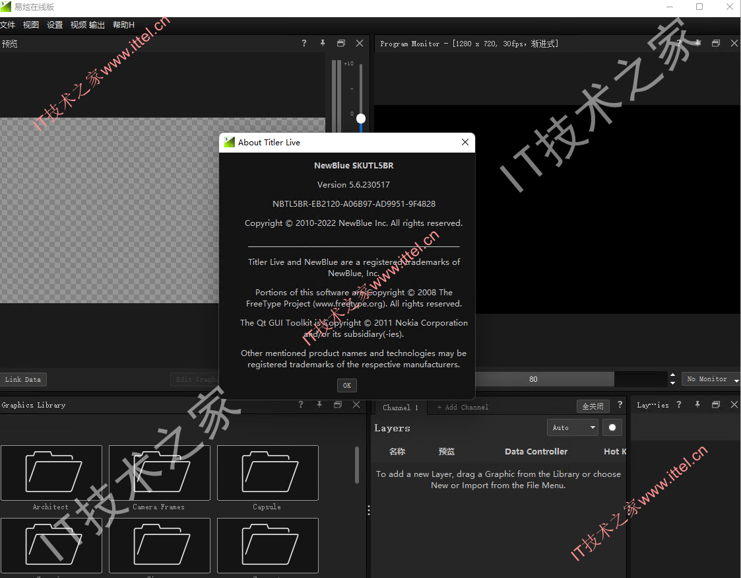Decrease the value with the down stepper arrow
Screen dimensions: 741x578
pos(672,383)
